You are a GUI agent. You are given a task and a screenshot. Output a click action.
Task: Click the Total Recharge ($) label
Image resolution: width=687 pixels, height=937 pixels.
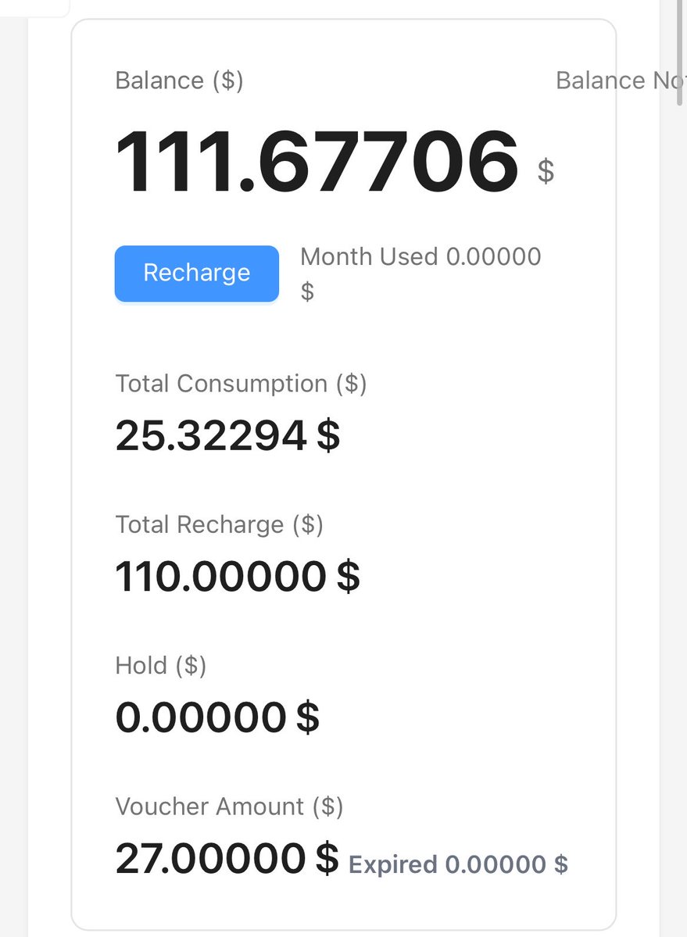(x=220, y=524)
